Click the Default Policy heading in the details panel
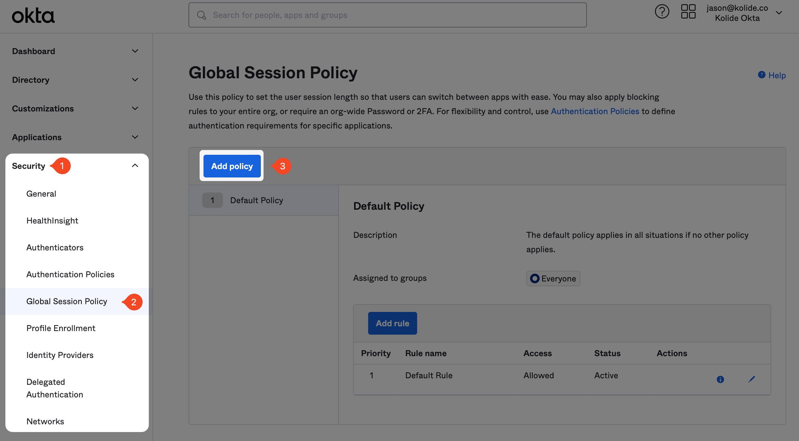The height and width of the screenshot is (441, 799). [389, 206]
